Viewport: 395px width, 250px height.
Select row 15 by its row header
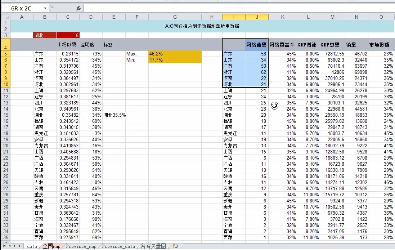point(5,115)
